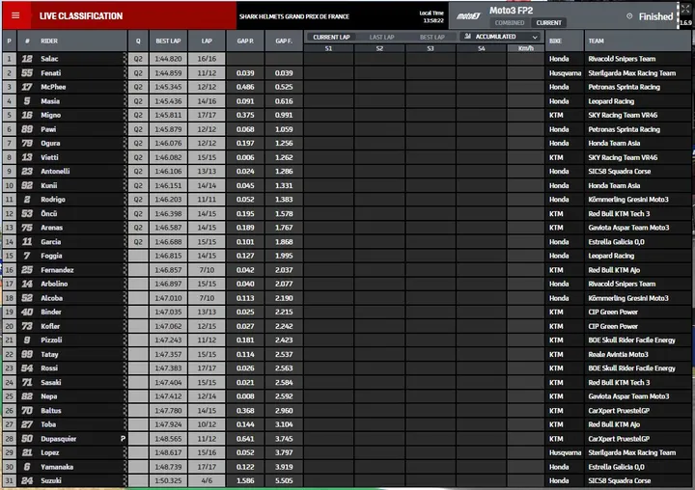Screen dimensions: 695x490
Task: Open options dots for rider Kunii
Action: (x=125, y=185)
